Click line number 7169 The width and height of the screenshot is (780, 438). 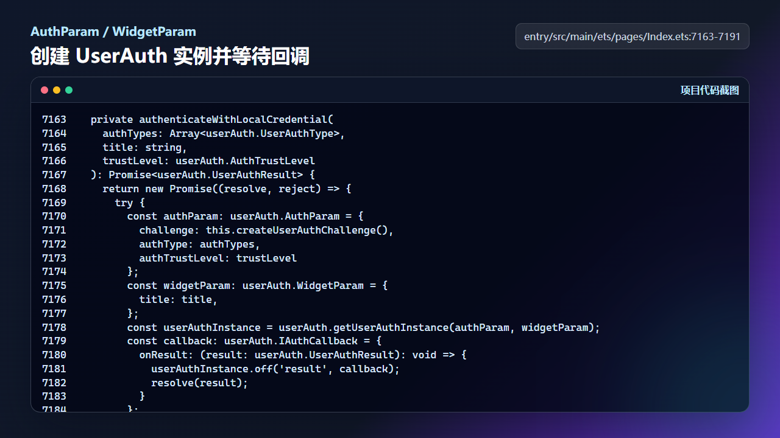click(x=54, y=203)
